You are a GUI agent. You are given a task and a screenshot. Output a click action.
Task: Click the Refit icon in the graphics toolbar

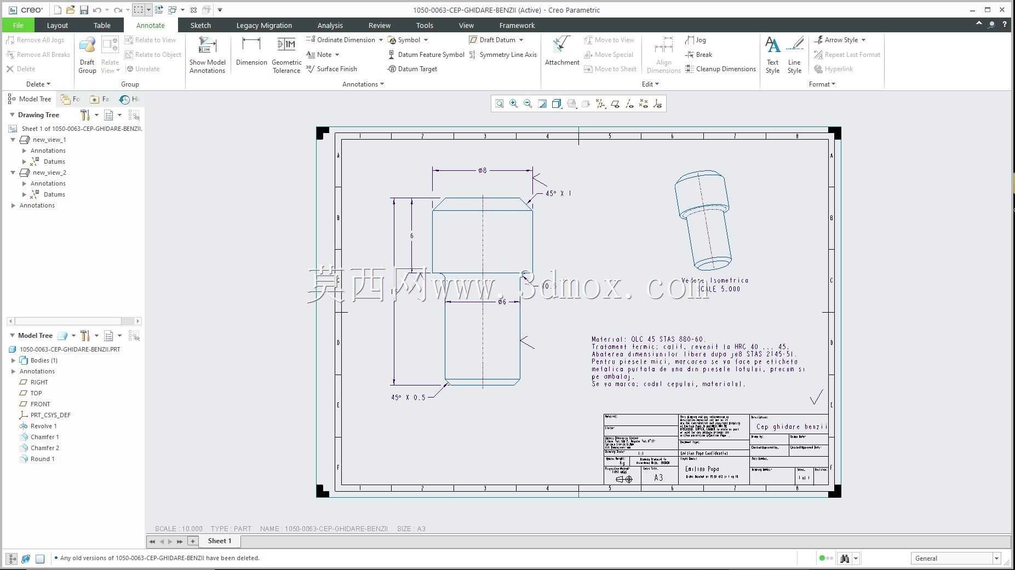pyautogui.click(x=500, y=103)
